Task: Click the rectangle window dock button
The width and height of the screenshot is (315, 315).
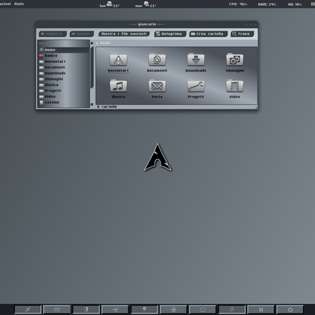Action: (x=202, y=309)
